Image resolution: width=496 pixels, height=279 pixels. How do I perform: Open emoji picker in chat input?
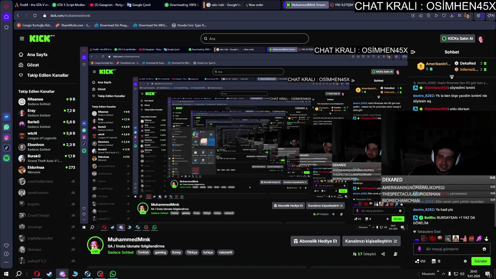click(x=484, y=249)
